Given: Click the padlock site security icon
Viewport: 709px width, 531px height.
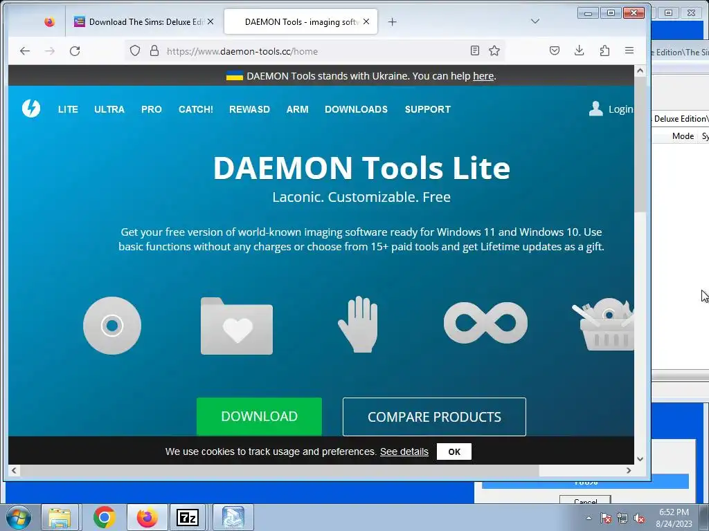Looking at the screenshot, I should point(154,50).
